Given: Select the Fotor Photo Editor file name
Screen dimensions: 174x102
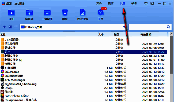Looking at the screenshot, I should 17,96.
